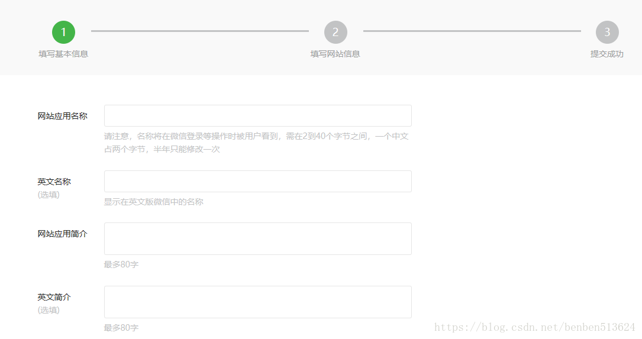Click 最多80字 hint under 英文简介
The height and width of the screenshot is (339, 642).
pyautogui.click(x=121, y=328)
